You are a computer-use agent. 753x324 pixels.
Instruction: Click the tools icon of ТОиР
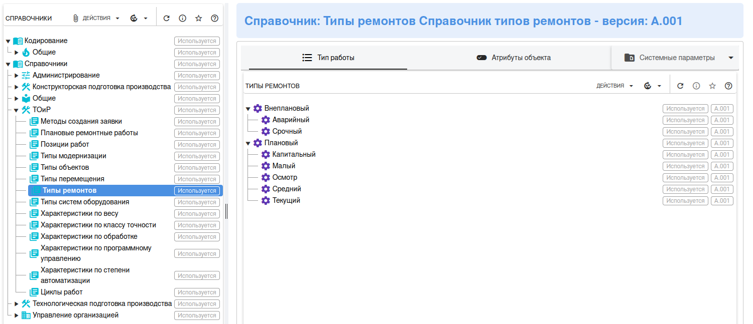26,110
